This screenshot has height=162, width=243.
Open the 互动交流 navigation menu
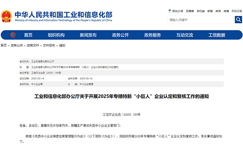coord(185,35)
